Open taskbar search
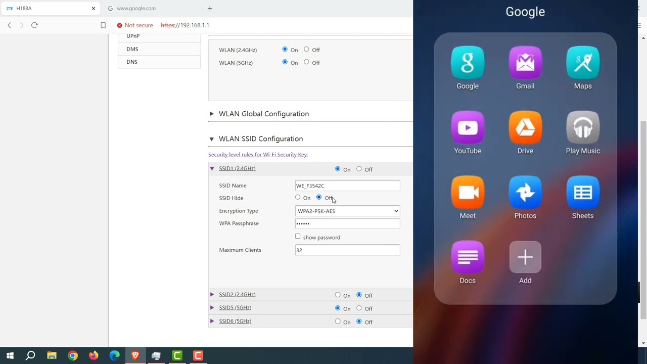The width and height of the screenshot is (647, 364). (x=30, y=356)
